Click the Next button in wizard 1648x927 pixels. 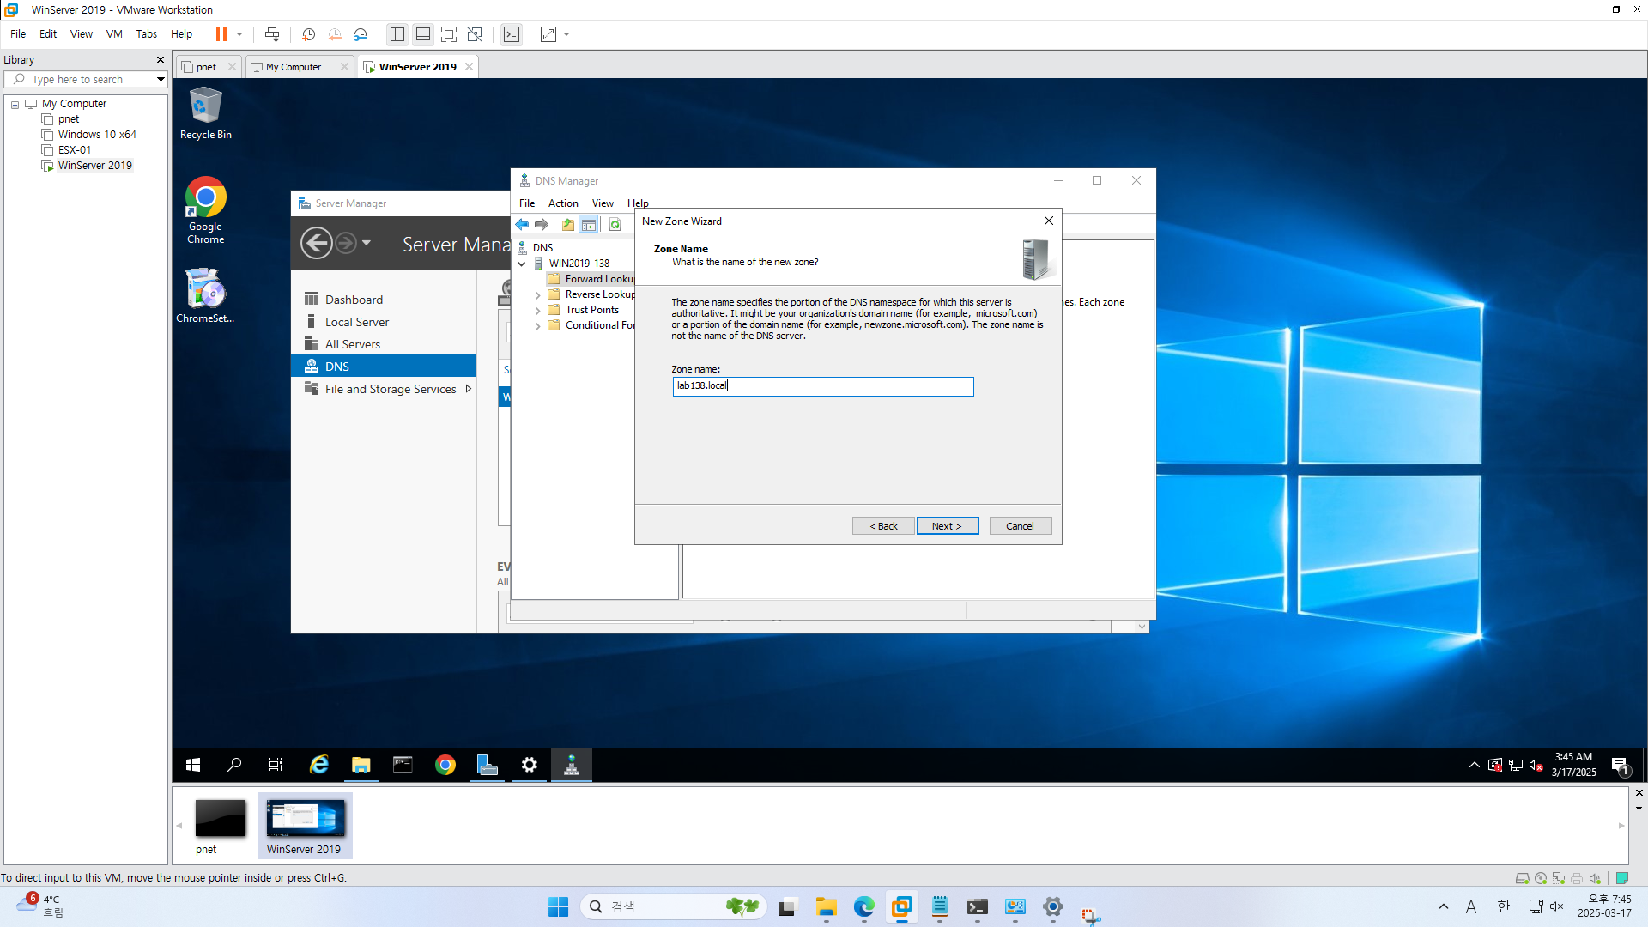click(947, 526)
